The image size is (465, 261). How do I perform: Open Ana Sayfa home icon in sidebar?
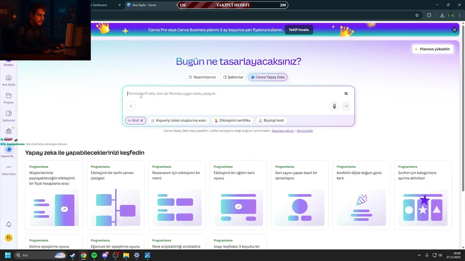pos(9,78)
